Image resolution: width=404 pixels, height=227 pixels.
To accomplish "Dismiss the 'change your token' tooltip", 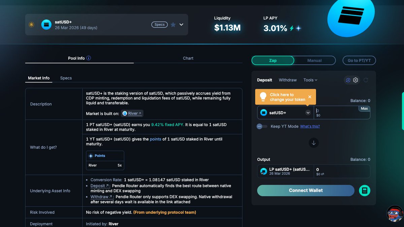I will (x=310, y=97).
